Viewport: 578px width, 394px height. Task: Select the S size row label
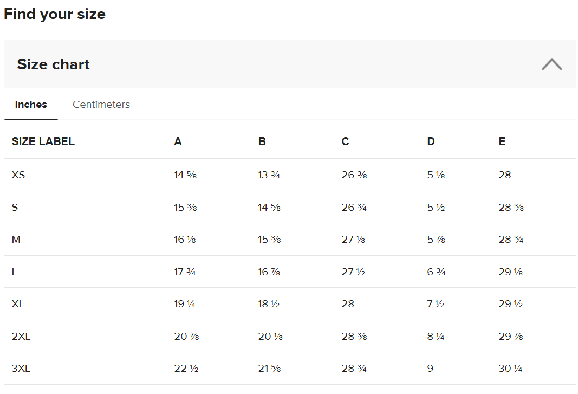pos(15,207)
